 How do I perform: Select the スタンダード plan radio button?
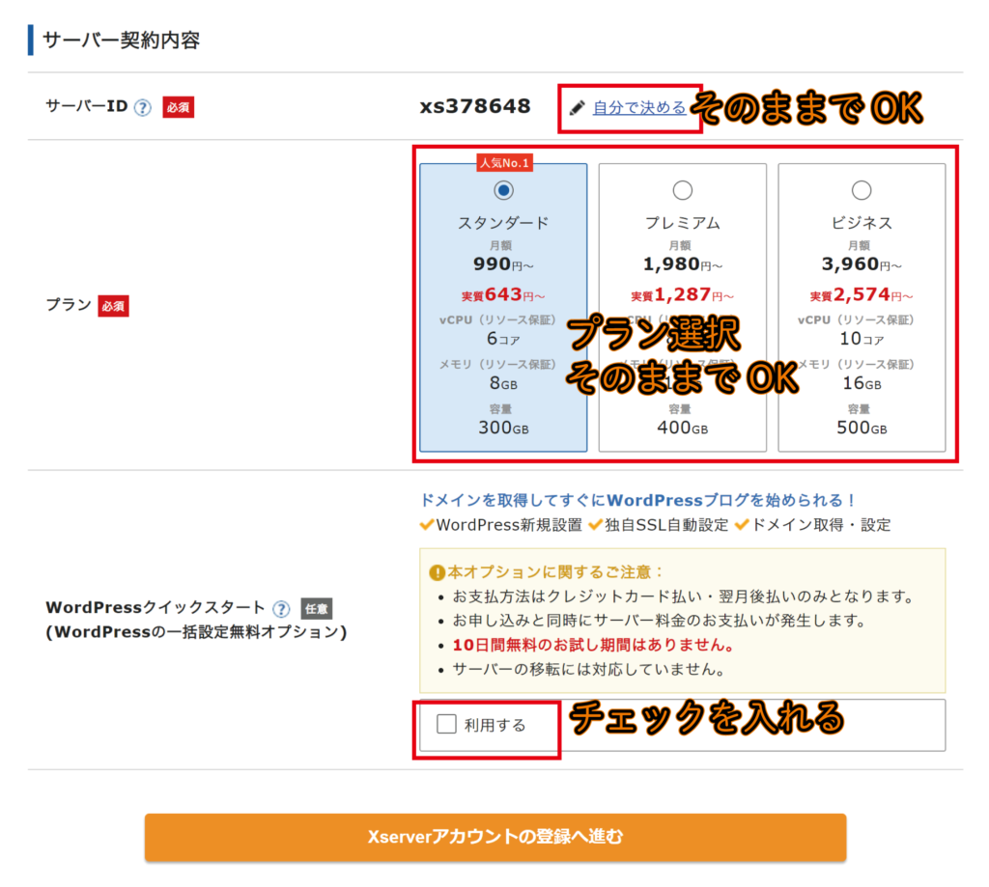coord(503,190)
